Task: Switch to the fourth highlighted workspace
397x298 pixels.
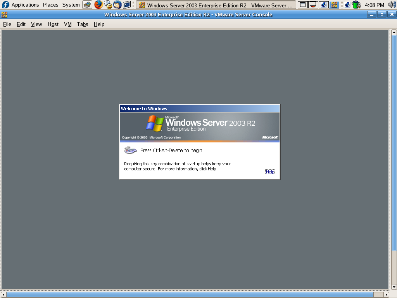Action: 334,5
